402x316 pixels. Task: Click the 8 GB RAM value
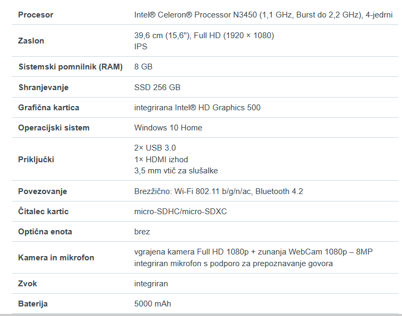[x=143, y=67]
